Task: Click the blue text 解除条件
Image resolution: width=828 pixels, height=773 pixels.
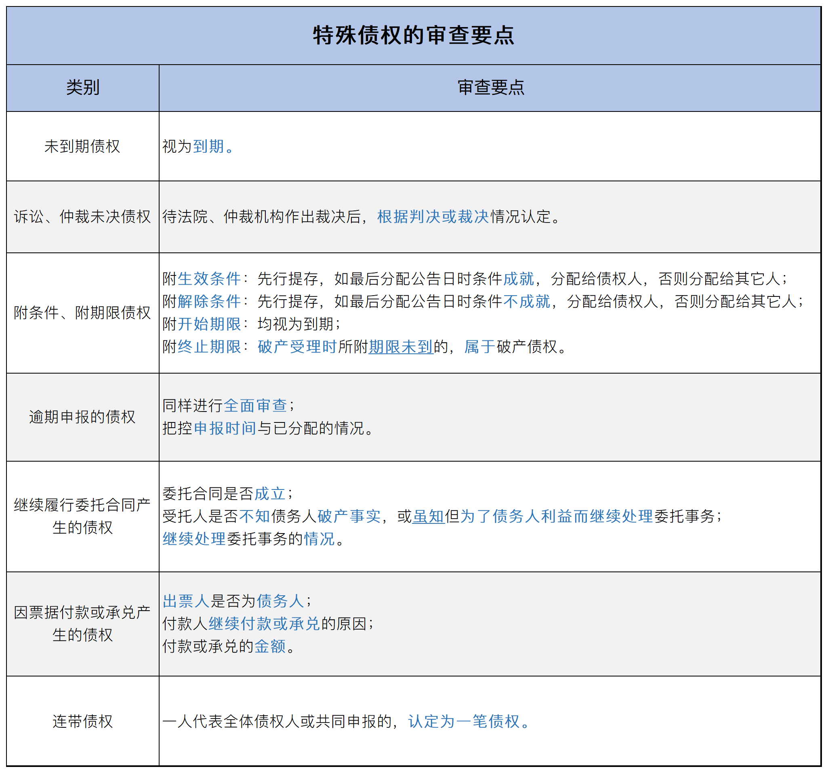Action: pos(210,302)
